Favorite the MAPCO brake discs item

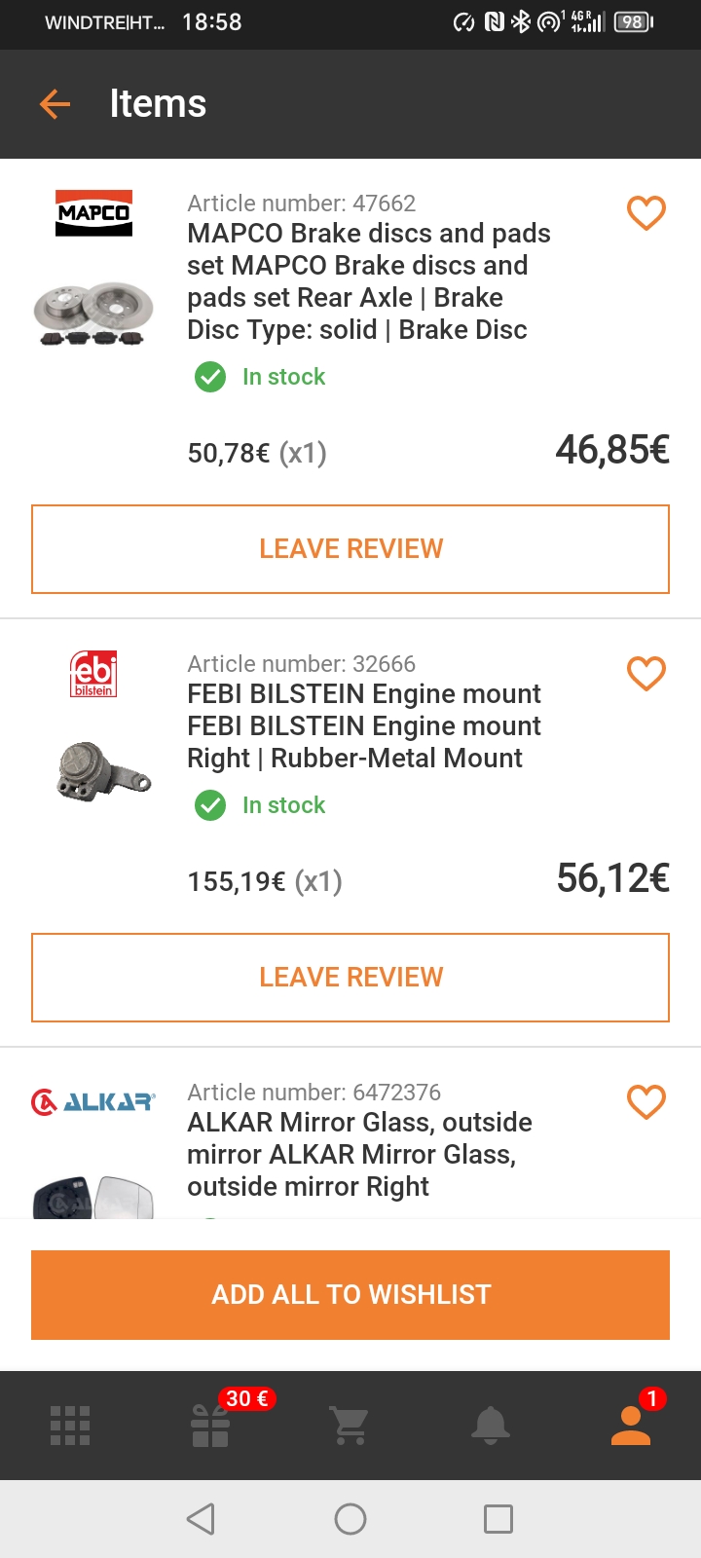(646, 213)
